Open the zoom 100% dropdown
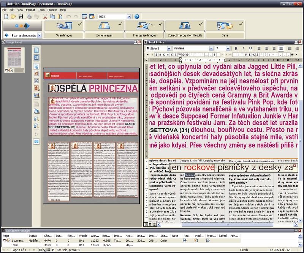The height and width of the screenshot is (253, 304). pyautogui.click(x=129, y=17)
